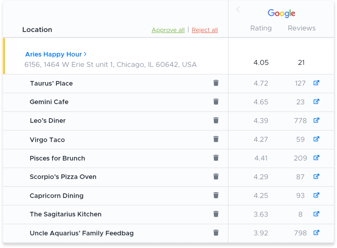Viewport: 337px width, 248px height.
Task: Click the Google Rating column header
Action: coord(261,28)
